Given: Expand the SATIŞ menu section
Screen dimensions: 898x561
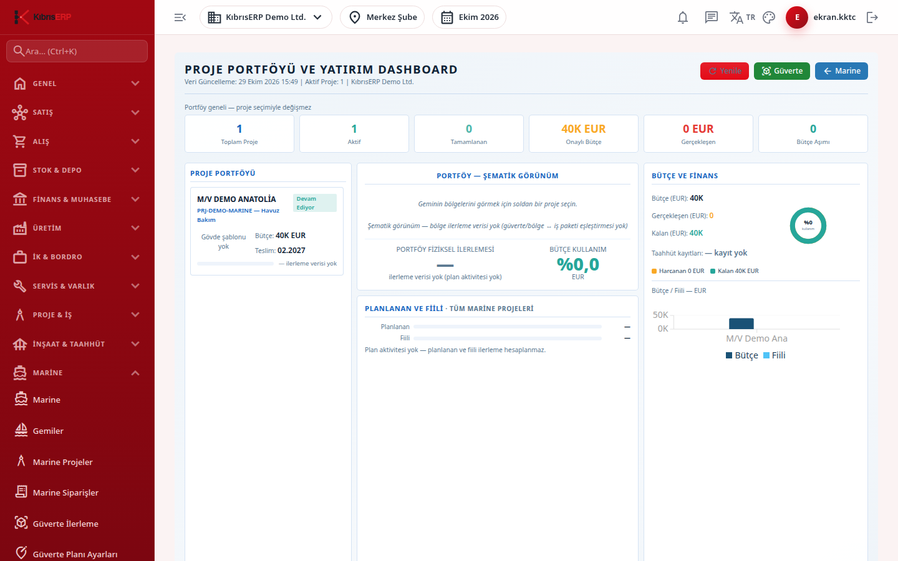Looking at the screenshot, I should 77,112.
